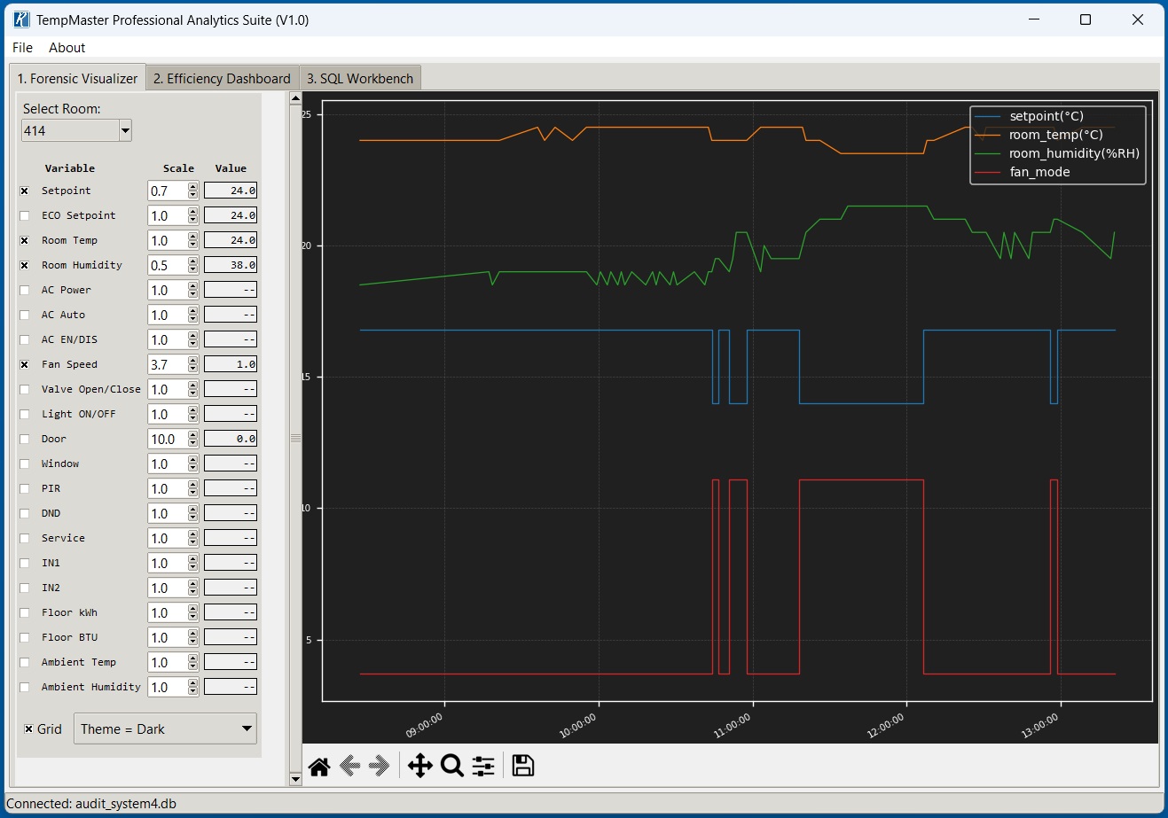Click the scroll down arrow of the panel scrollbar
The image size is (1168, 818).
pyautogui.click(x=296, y=779)
